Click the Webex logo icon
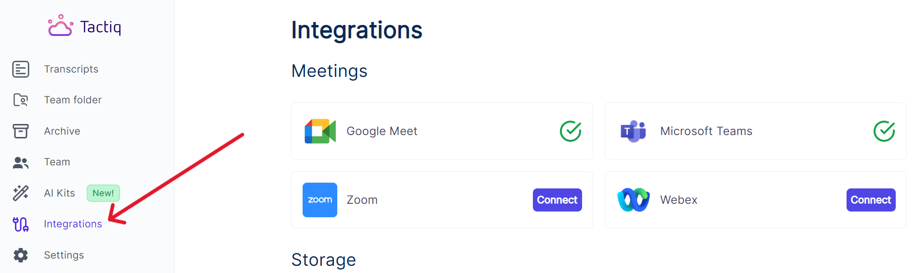 pyautogui.click(x=633, y=200)
